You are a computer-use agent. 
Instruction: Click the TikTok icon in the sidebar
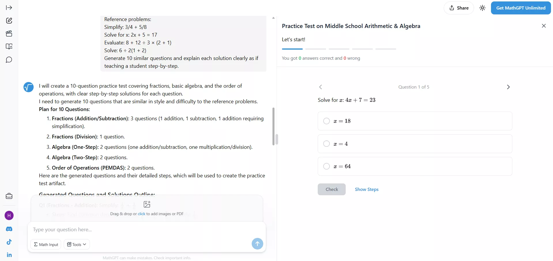[9, 242]
